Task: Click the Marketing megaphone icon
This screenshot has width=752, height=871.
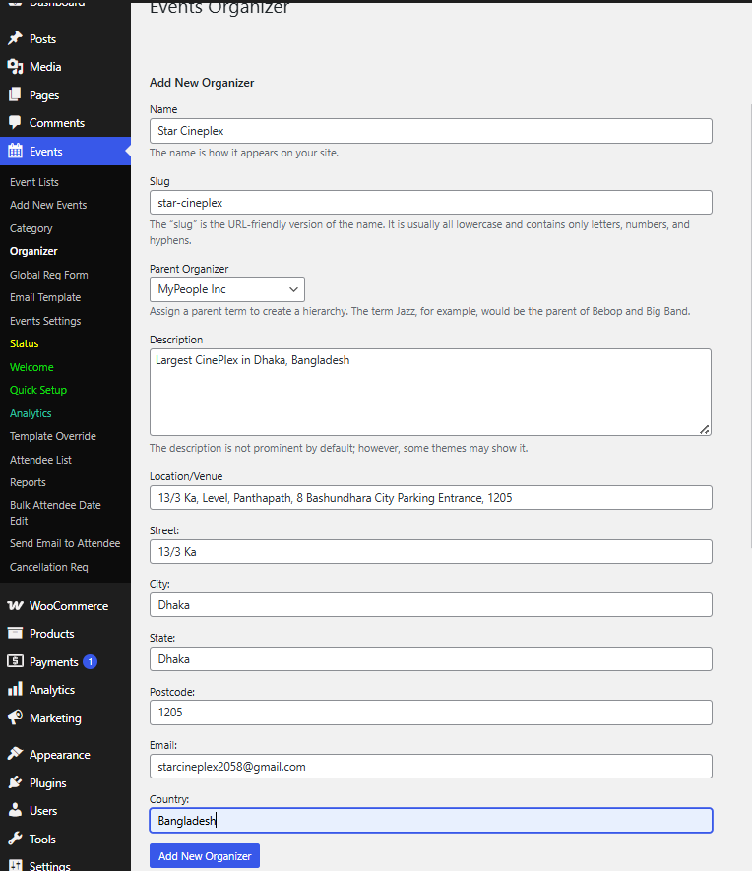Action: (15, 718)
